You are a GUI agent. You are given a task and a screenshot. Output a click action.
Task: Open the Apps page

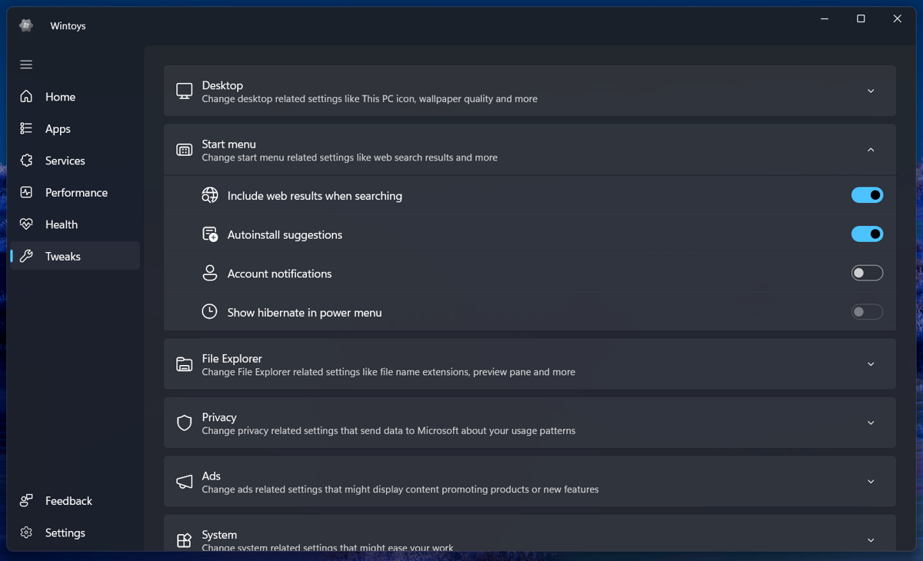(x=56, y=128)
